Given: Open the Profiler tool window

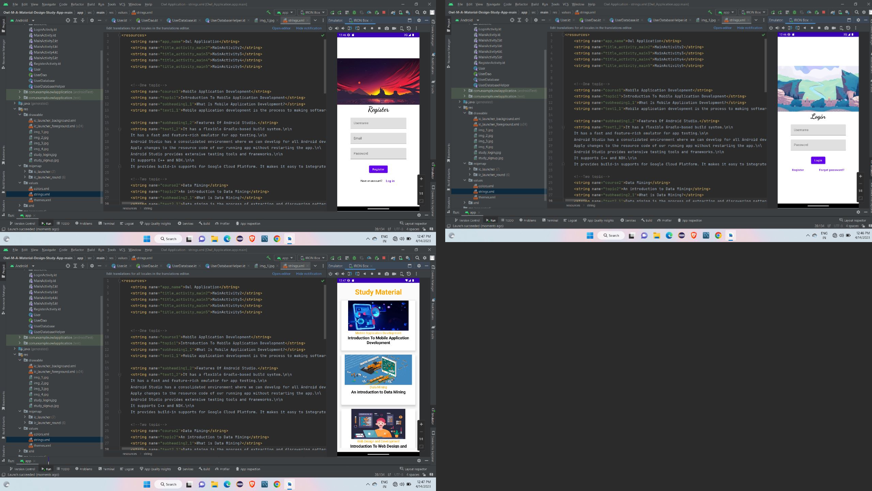Looking at the screenshot, I should point(222,223).
